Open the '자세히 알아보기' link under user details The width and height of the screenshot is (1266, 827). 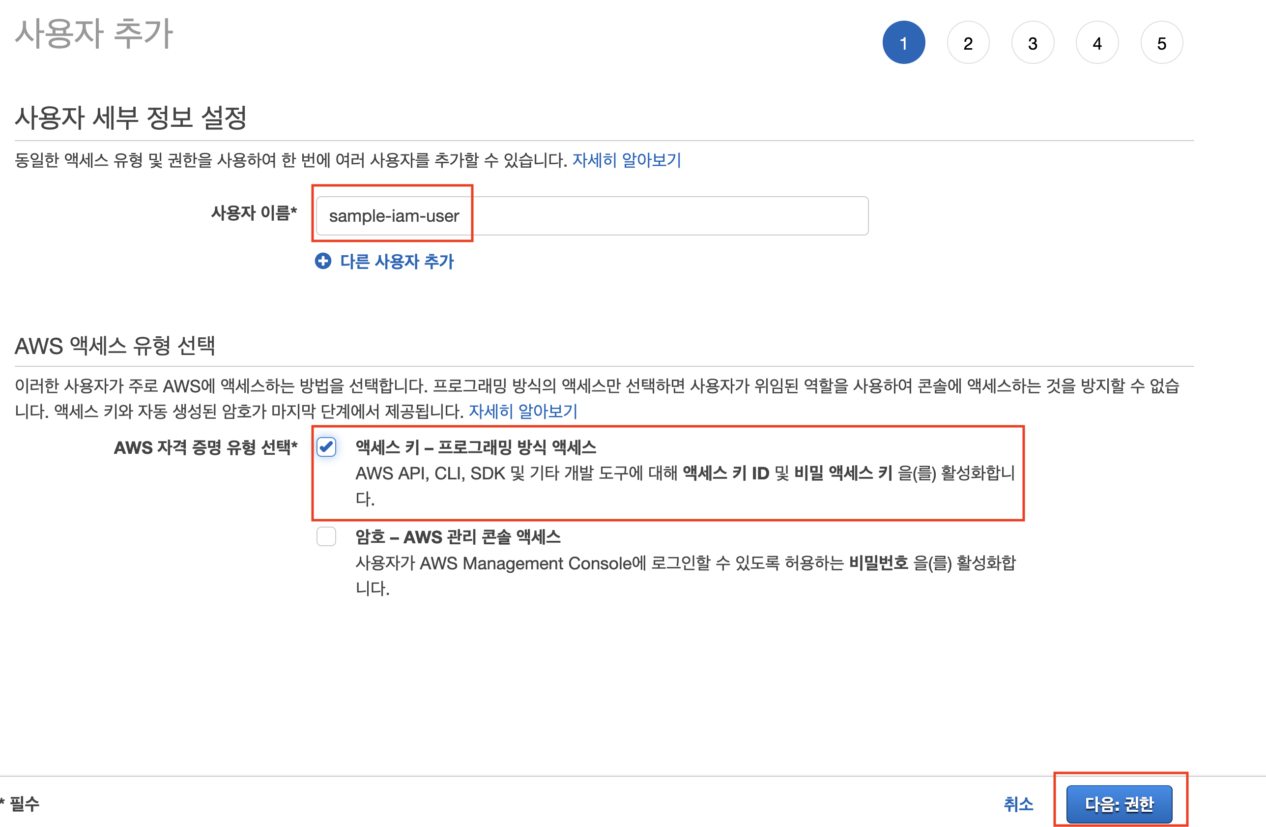point(627,160)
